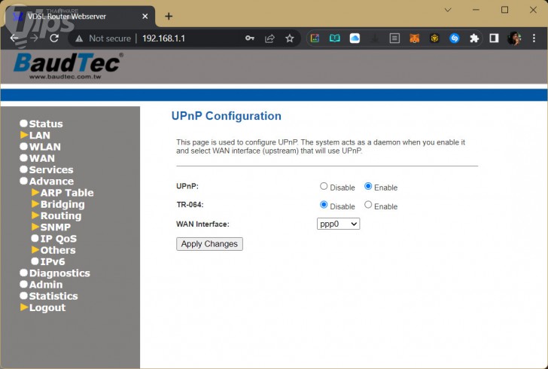Open Chrome three-dot menu

tap(534, 38)
